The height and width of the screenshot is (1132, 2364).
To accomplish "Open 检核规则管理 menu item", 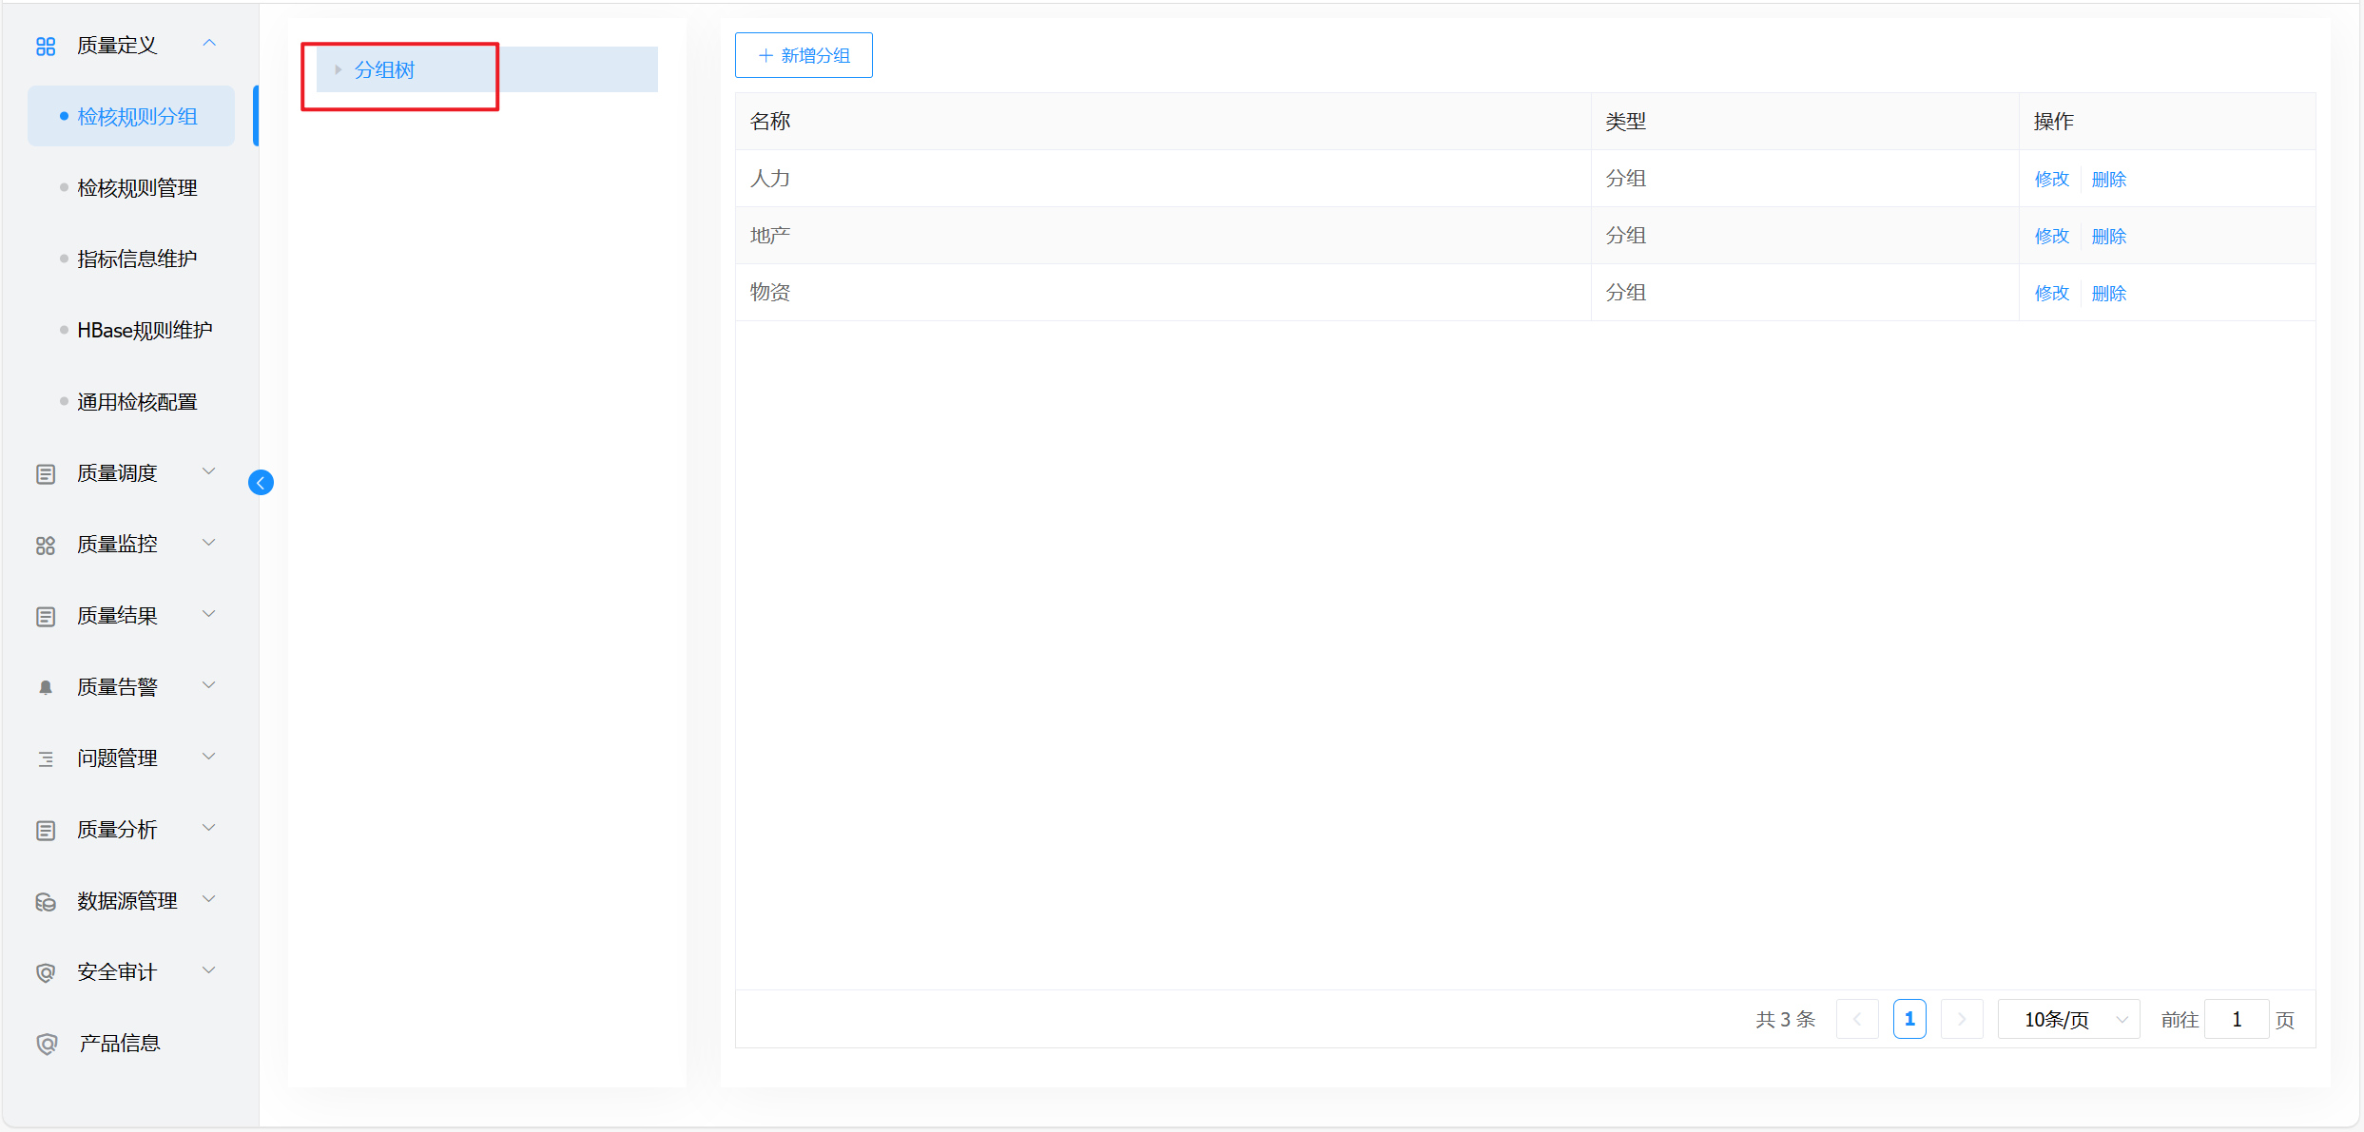I will [x=137, y=188].
